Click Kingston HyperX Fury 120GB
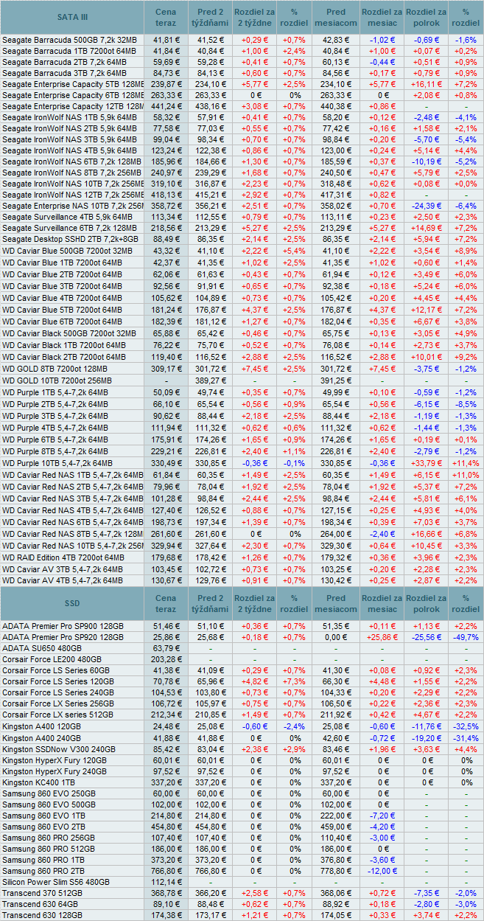The image size is (484, 921). point(55,760)
